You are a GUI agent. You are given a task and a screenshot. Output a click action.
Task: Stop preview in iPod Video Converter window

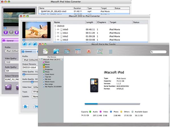pos(17,32)
